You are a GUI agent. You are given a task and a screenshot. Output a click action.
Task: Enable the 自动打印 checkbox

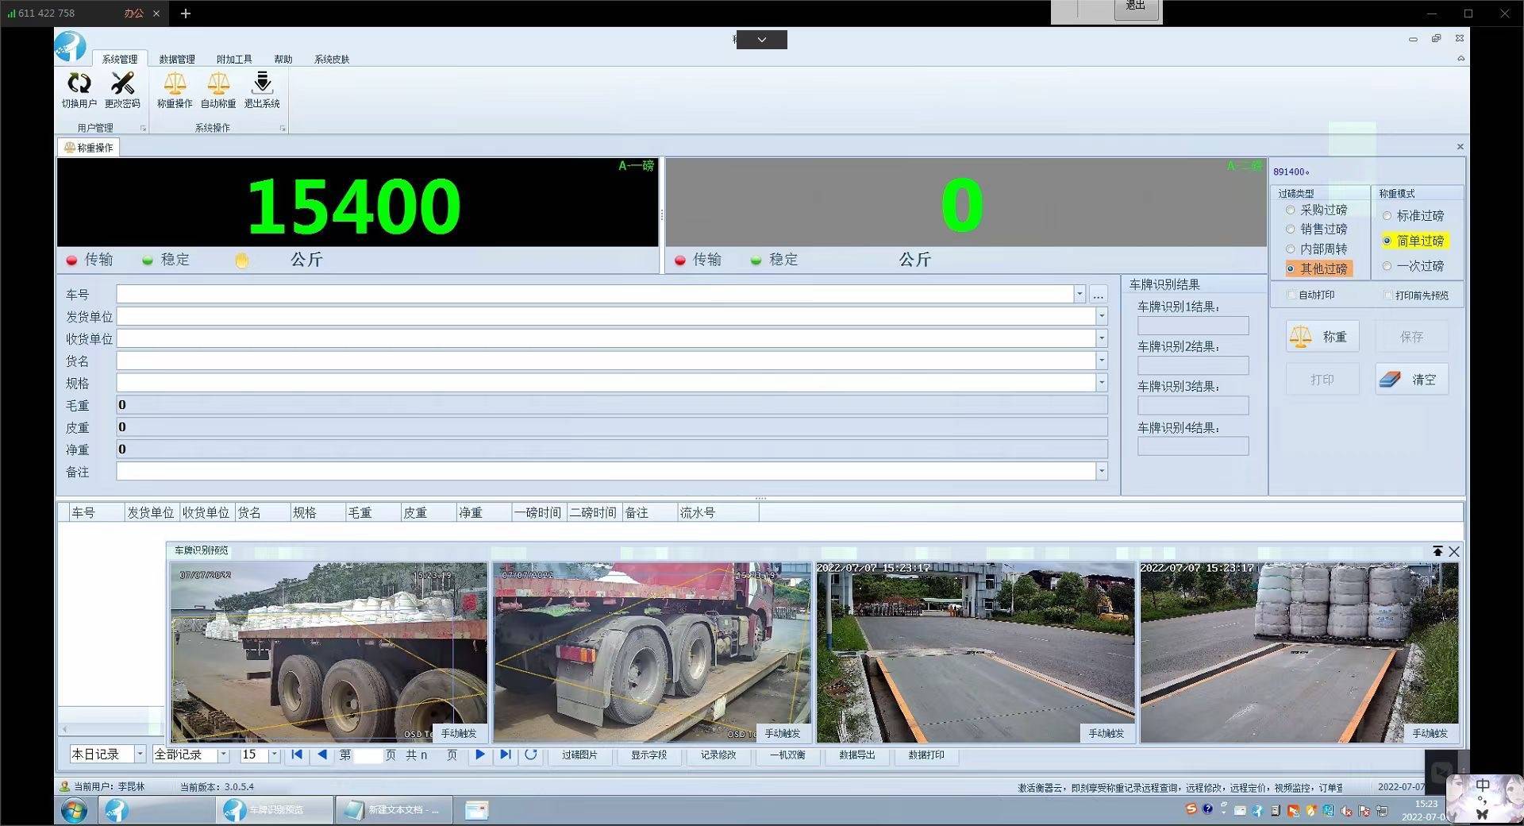1291,295
